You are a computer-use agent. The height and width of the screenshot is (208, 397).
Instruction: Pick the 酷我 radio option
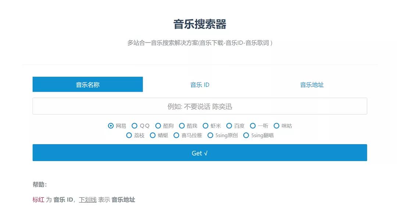[x=182, y=126]
